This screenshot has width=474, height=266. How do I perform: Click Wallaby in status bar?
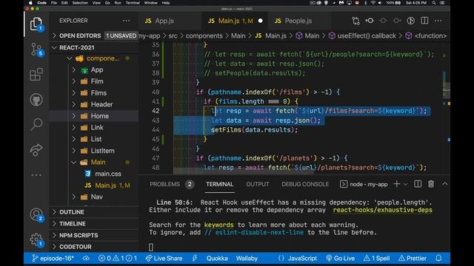pos(247,258)
